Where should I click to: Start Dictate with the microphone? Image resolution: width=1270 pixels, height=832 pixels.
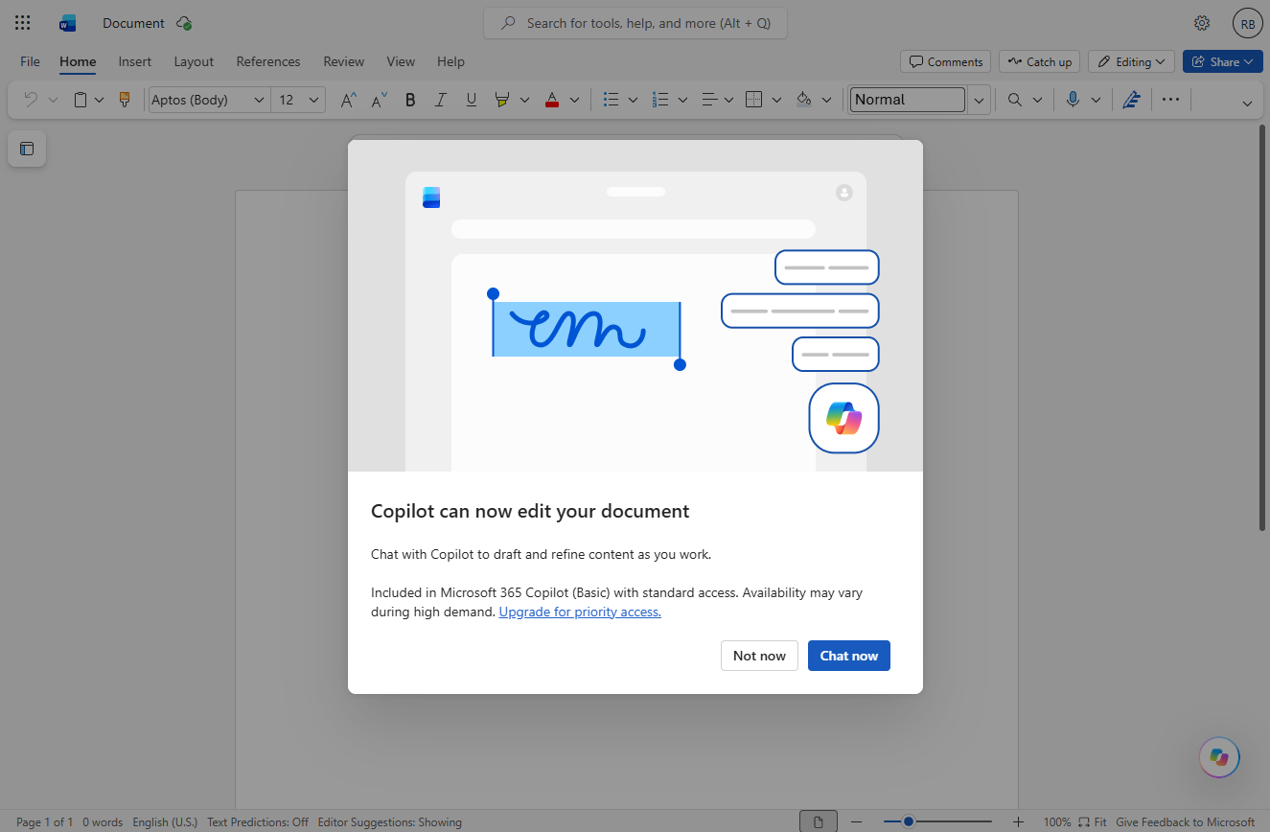click(x=1074, y=100)
